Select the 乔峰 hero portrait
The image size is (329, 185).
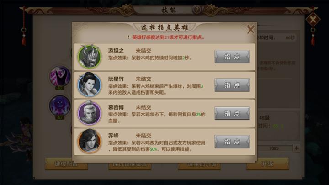tap(90, 141)
